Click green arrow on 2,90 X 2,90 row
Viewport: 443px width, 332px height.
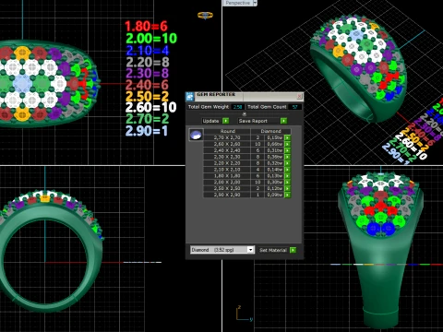point(287,195)
